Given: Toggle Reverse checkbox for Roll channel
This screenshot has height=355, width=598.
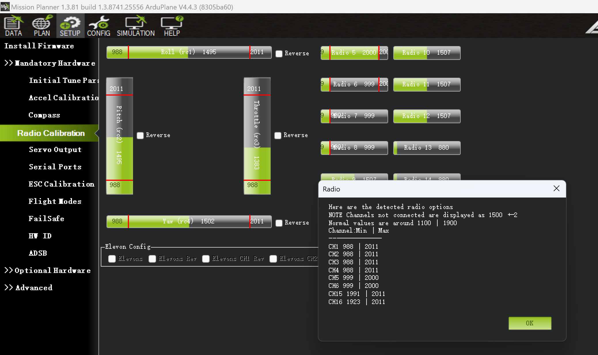Looking at the screenshot, I should pos(279,54).
